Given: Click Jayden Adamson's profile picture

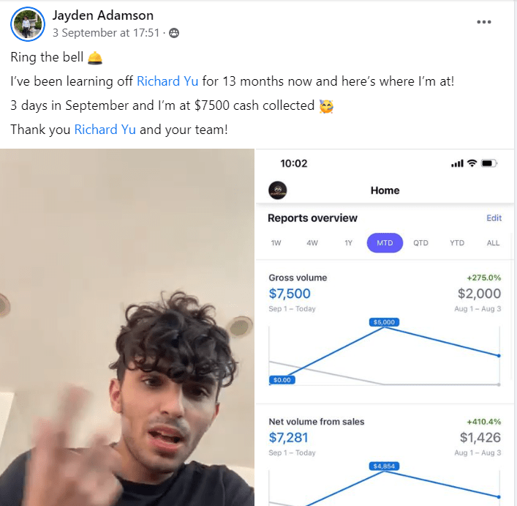Looking at the screenshot, I should click(x=28, y=24).
